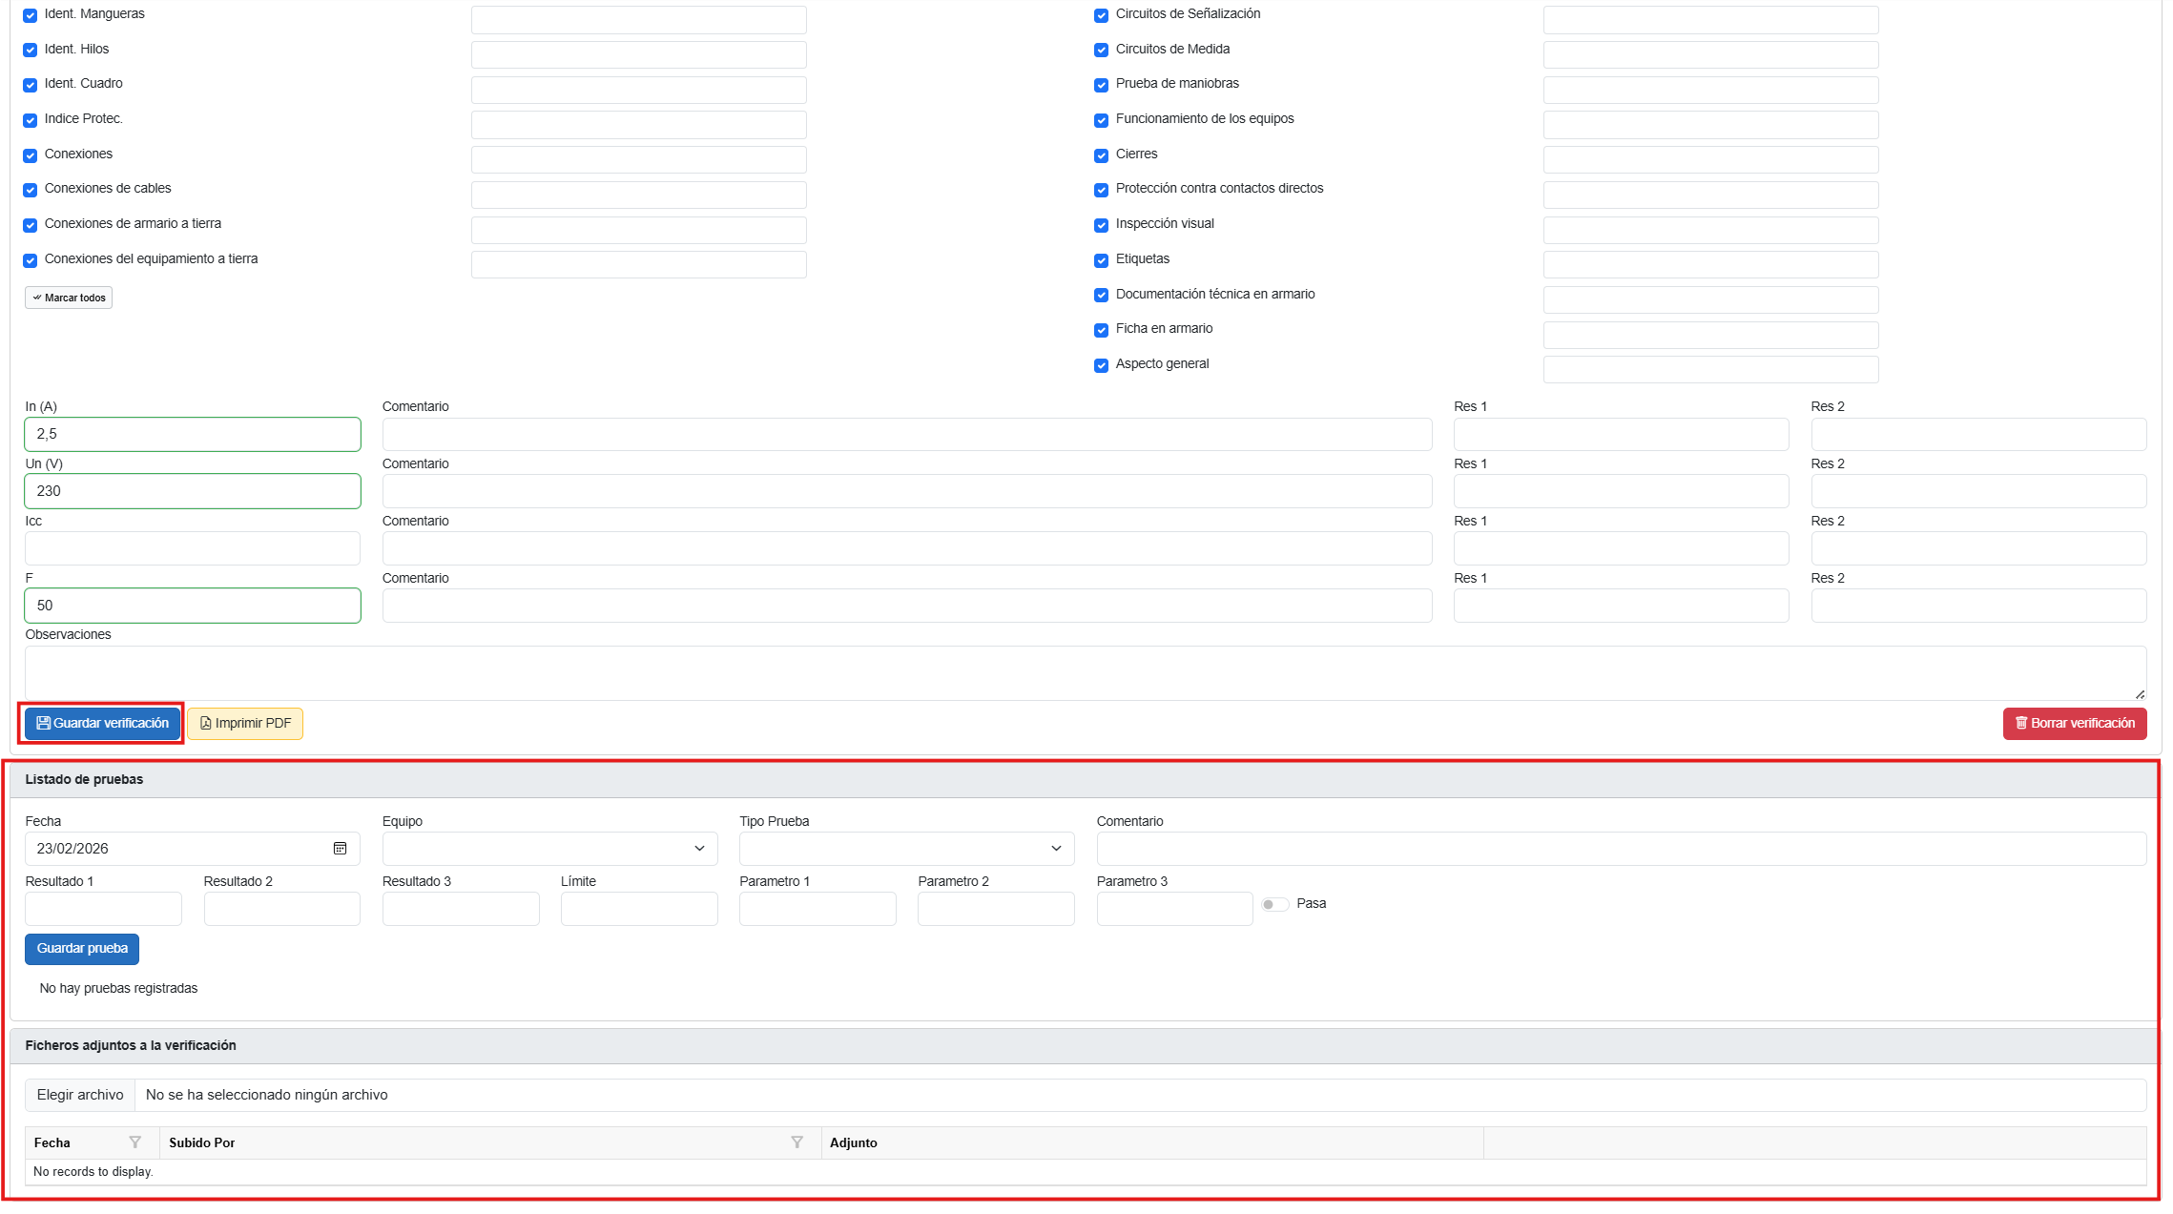Open the Fecha calendar picker icon
Viewport: 2173px width, 1214px height.
340,848
